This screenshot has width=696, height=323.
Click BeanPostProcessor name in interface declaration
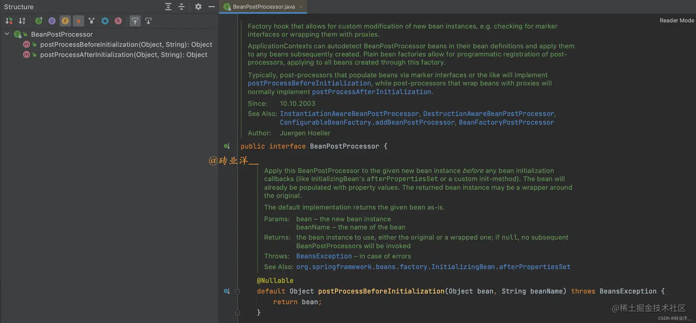(x=345, y=146)
